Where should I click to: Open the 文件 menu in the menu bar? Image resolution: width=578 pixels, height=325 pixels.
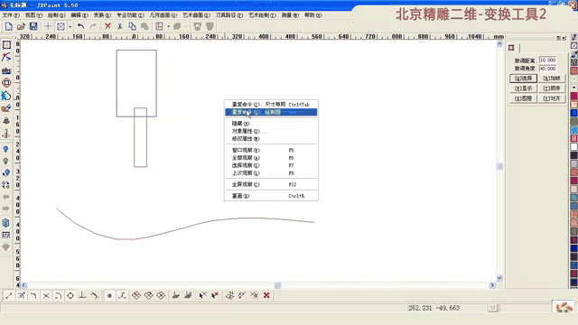point(11,15)
